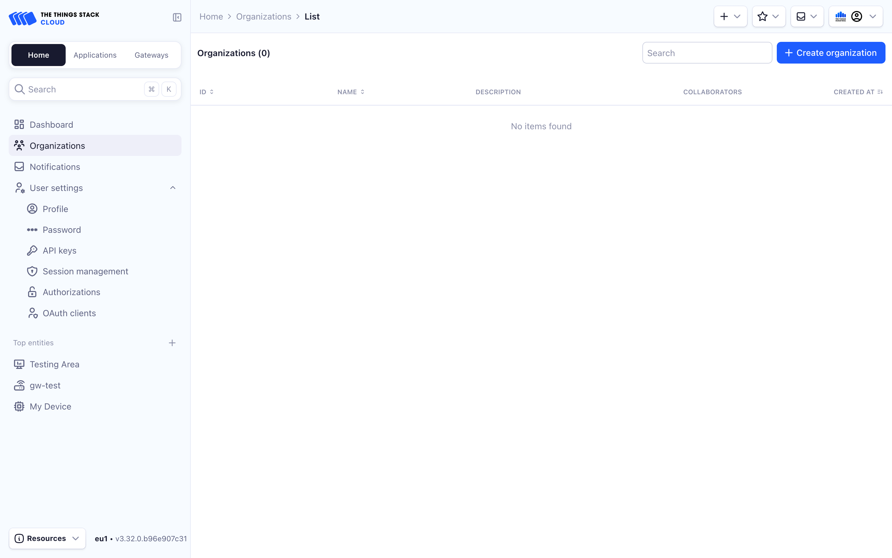Open the bookmarks star dropdown
The image size is (892, 558).
coord(768,17)
